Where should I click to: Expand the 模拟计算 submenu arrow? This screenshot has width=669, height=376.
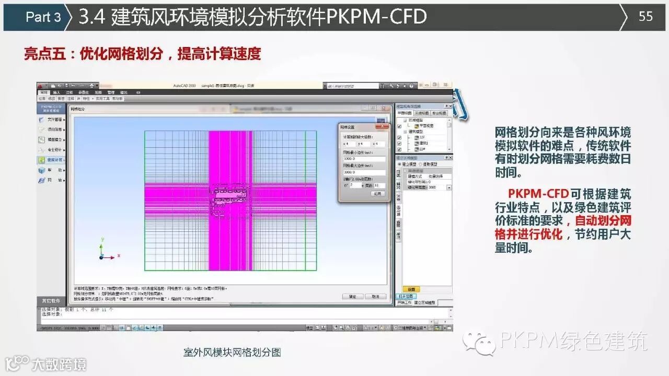64,159
